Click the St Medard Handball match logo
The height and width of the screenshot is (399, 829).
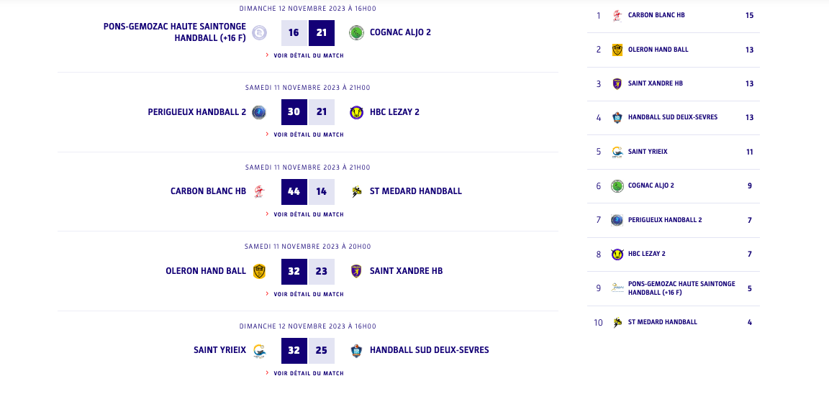[x=356, y=191]
